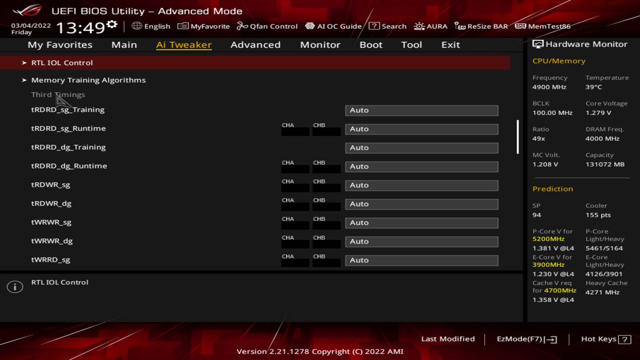Switch to My Favorites tab
Screen dimensions: 640x360
point(60,44)
